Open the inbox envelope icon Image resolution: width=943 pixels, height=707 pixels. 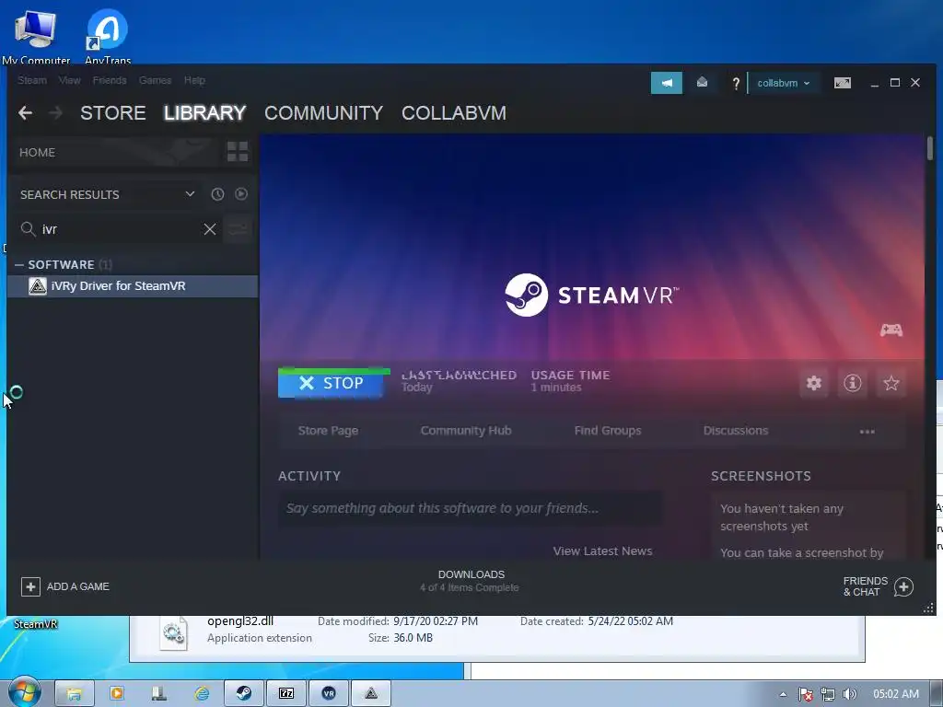point(702,82)
